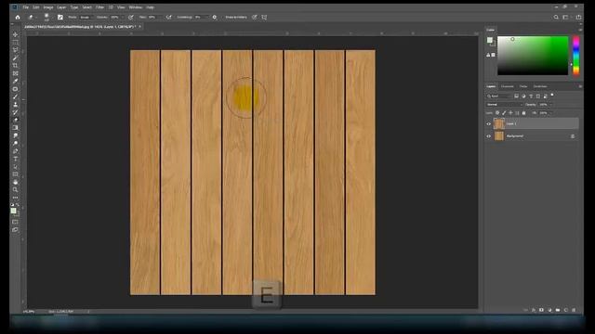595x334 pixels.
Task: Open the layer Fill dropdown arrow
Action: click(x=551, y=113)
